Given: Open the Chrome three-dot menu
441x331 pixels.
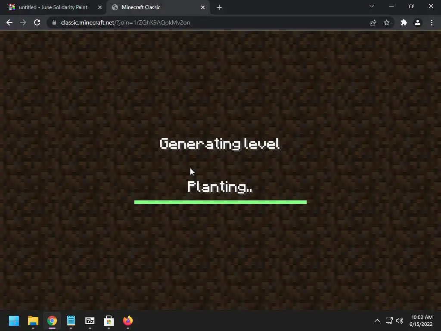Looking at the screenshot, I should pyautogui.click(x=432, y=22).
